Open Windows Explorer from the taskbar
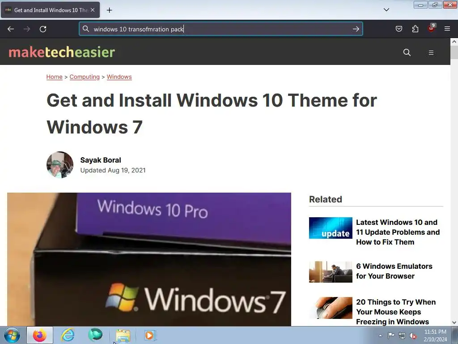Screen dimensions: 458x344 pos(123,335)
